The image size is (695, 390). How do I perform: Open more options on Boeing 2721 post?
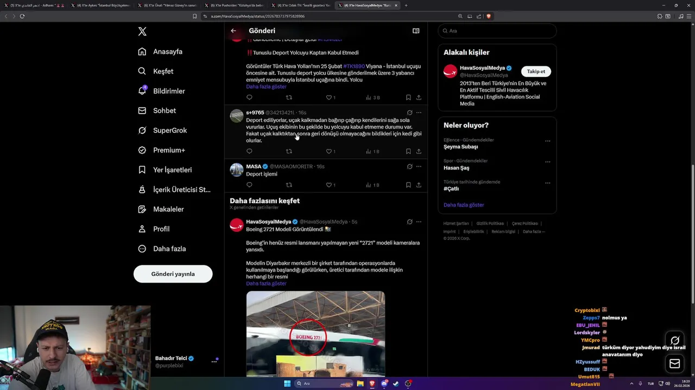(x=419, y=222)
